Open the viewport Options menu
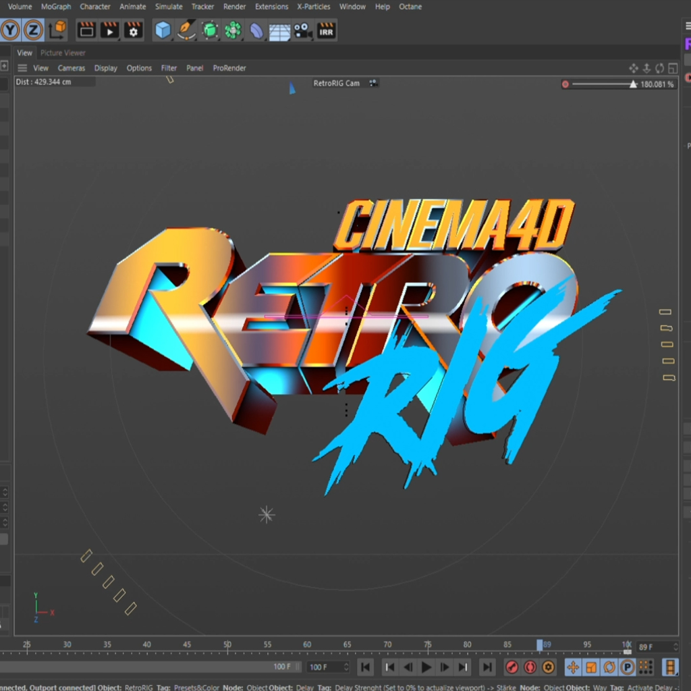Screen dimensions: 691x691 (x=139, y=68)
